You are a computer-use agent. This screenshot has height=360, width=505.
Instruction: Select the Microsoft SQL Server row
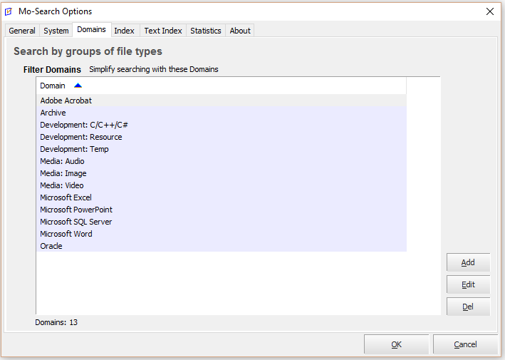point(222,222)
